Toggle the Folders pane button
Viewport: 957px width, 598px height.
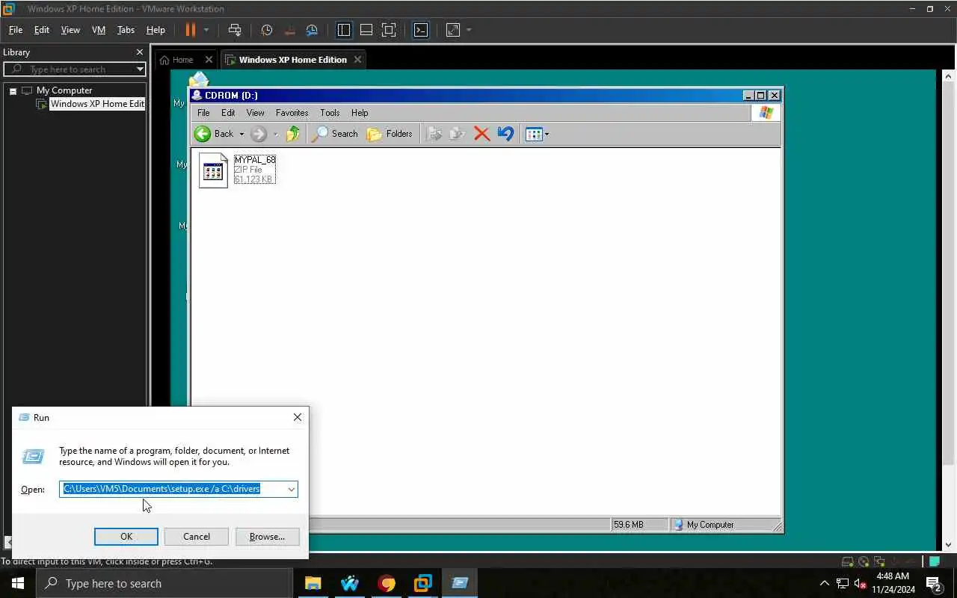click(x=390, y=134)
